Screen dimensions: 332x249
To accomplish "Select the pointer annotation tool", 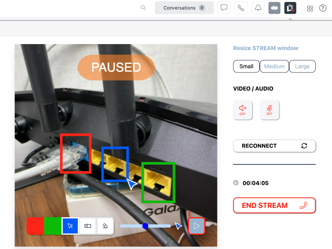I will click(x=70, y=226).
